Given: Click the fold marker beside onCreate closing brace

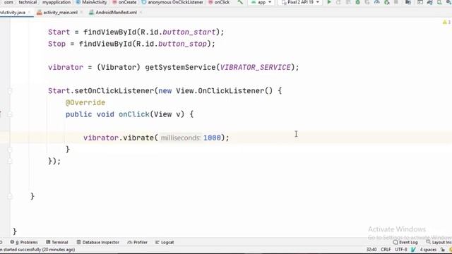Looking at the screenshot, I should click(x=10, y=196).
